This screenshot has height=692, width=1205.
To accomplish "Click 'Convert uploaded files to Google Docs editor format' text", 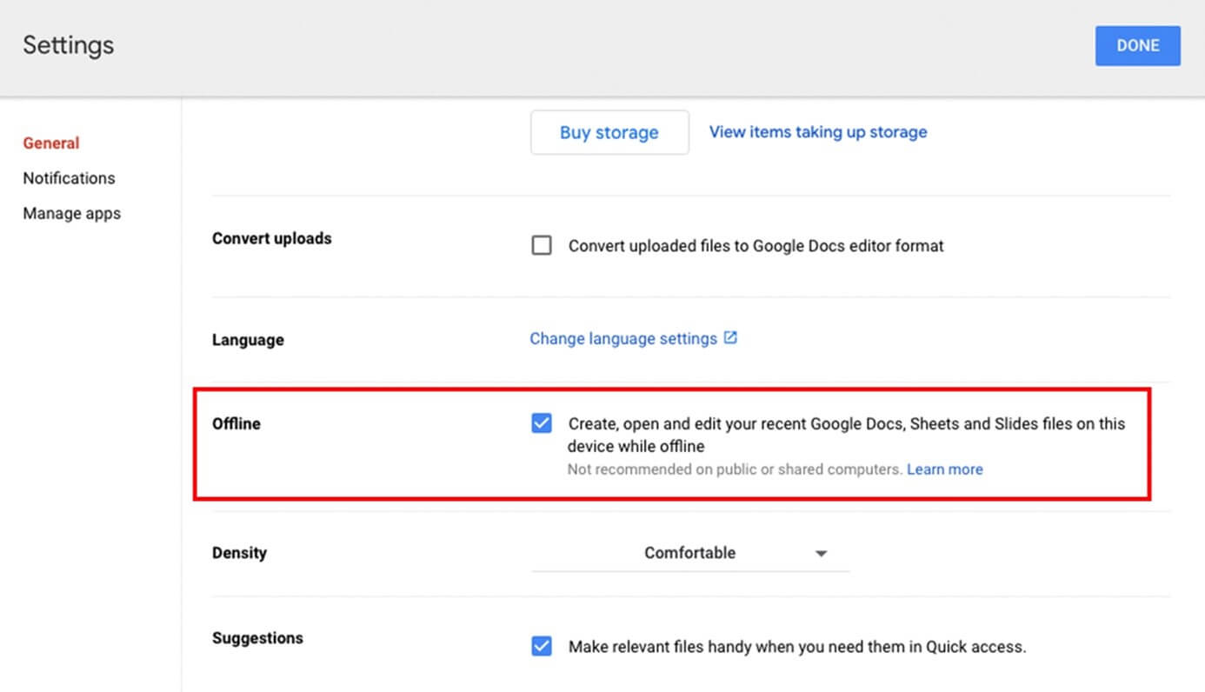I will click(x=756, y=246).
